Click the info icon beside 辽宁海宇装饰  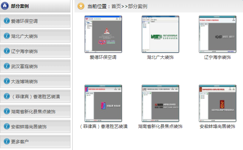pyautogui.click(x=6, y=51)
